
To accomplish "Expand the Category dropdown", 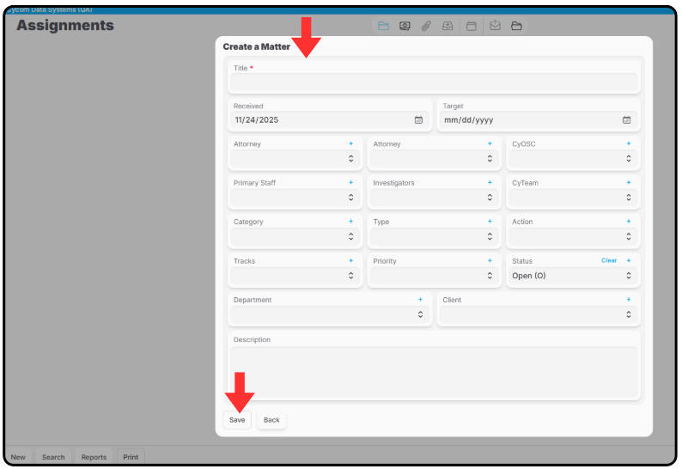I will 295,236.
